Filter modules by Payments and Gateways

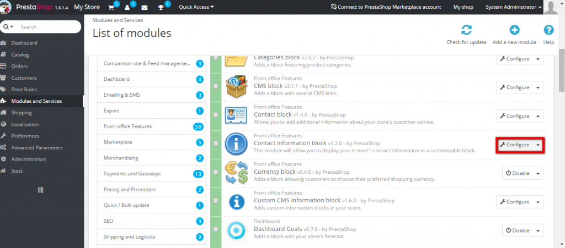(x=152, y=174)
